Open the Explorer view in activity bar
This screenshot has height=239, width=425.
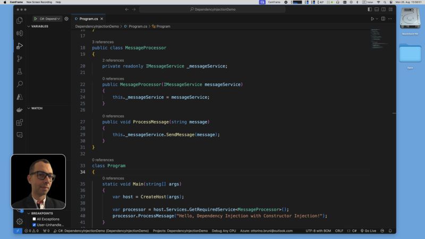pyautogui.click(x=20, y=20)
